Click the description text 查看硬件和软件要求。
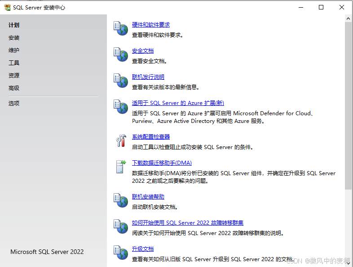This screenshot has height=267, width=353. click(x=158, y=35)
